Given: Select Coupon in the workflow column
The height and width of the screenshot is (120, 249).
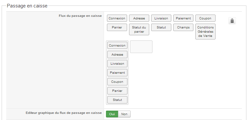Looking at the screenshot, I should 117,82.
